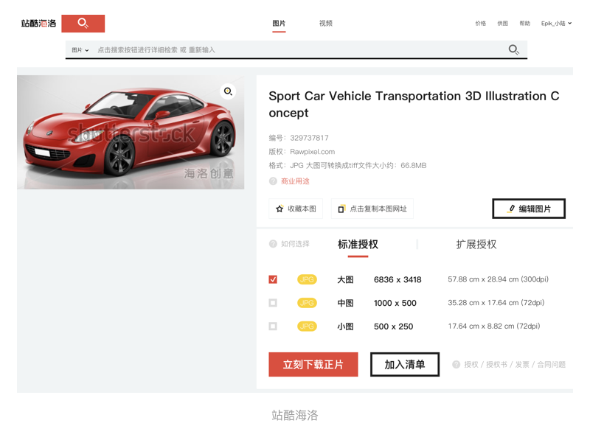Click 收藏本图 button
This screenshot has width=590, height=440.
pos(296,209)
